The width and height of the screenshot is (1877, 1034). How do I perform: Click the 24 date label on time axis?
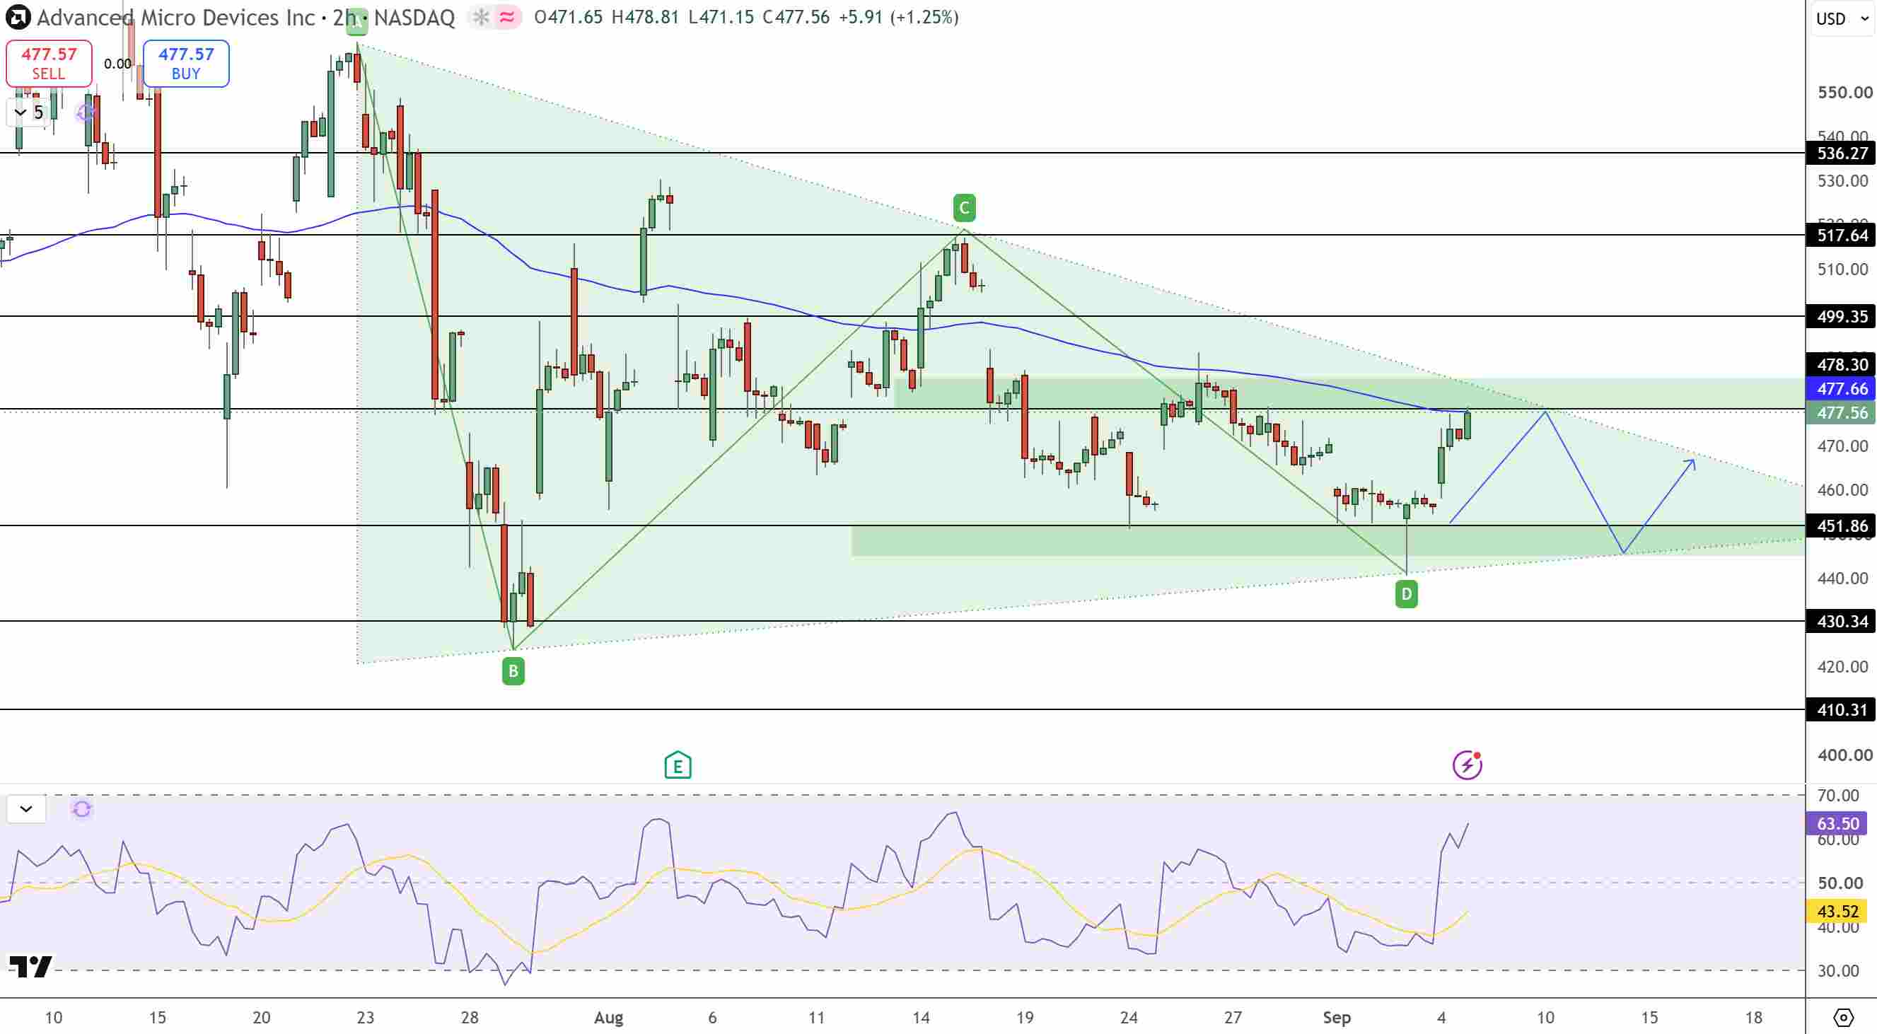pyautogui.click(x=1129, y=1017)
